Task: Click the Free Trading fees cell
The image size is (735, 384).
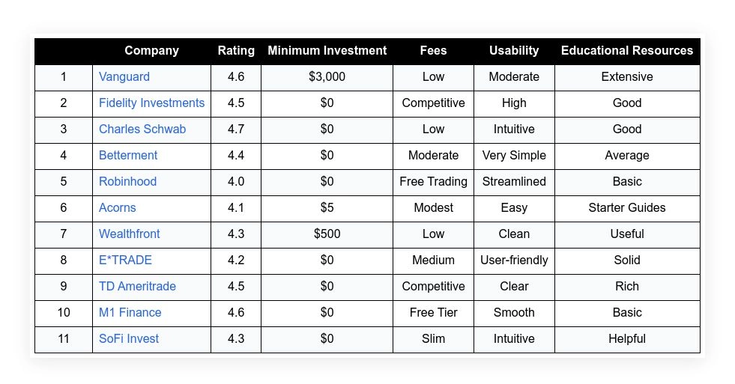Action: click(x=433, y=182)
